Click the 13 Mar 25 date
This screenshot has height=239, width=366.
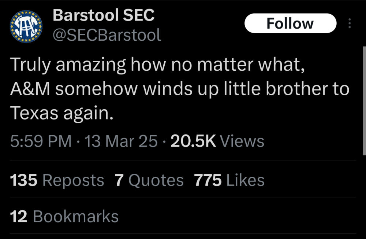[x=121, y=141]
